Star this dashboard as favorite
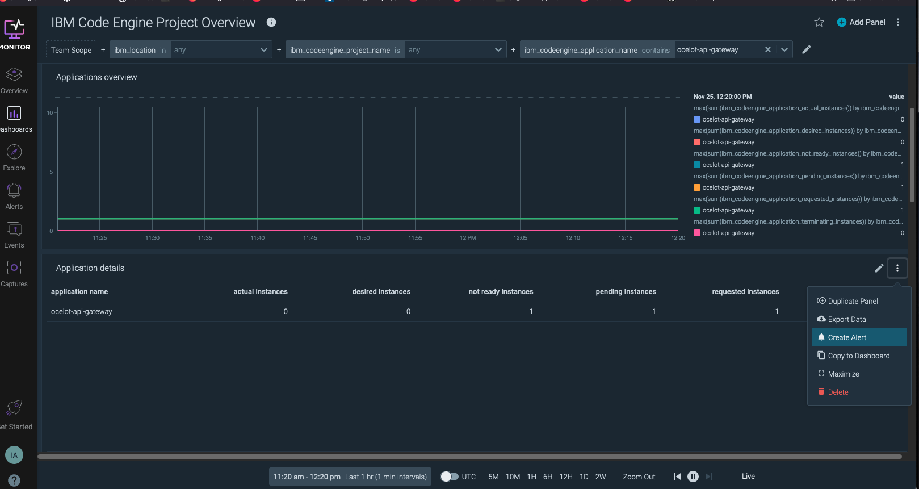Screen dimensions: 919x489 coord(819,22)
